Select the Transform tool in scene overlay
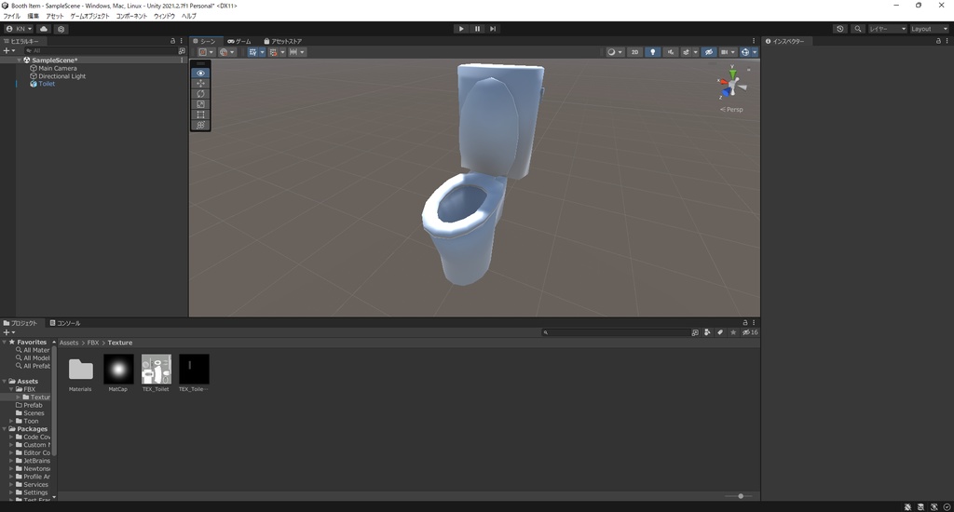 [x=200, y=125]
